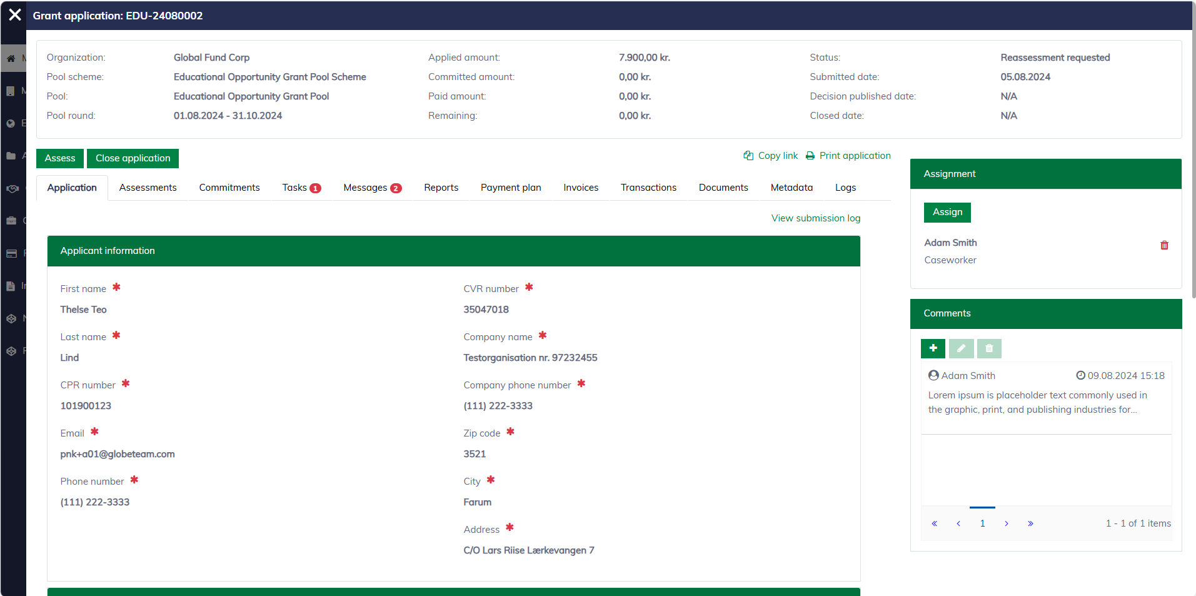Click the credit card icon in the sidebar

[x=11, y=253]
